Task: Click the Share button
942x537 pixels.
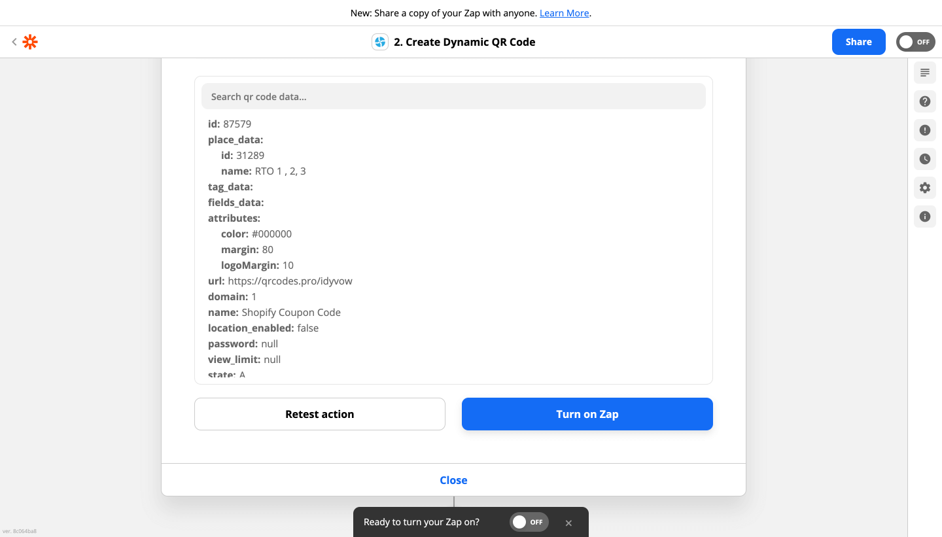Action: [x=858, y=41]
